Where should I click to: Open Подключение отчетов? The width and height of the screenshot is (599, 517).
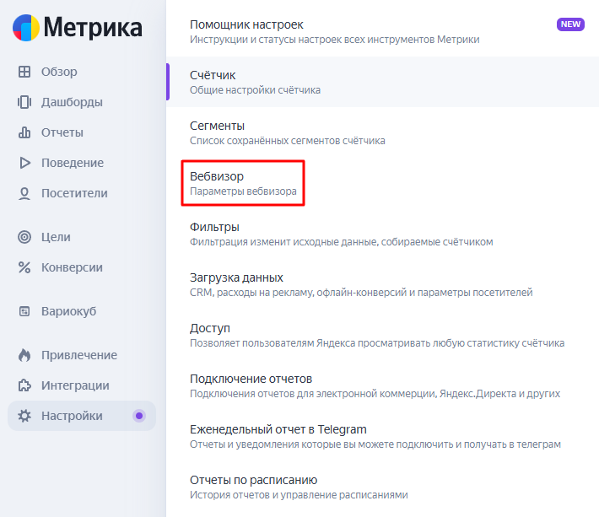coord(383,385)
